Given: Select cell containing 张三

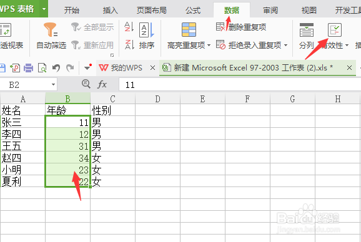Looking at the screenshot, I should [x=22, y=122].
